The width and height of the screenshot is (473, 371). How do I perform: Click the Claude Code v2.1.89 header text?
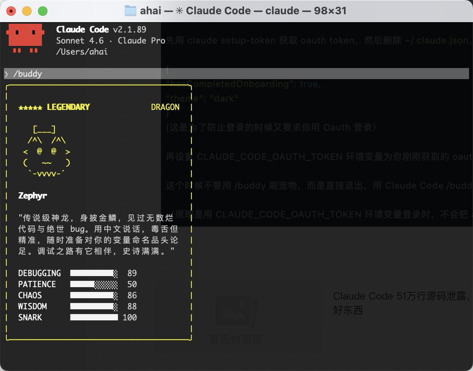(101, 30)
